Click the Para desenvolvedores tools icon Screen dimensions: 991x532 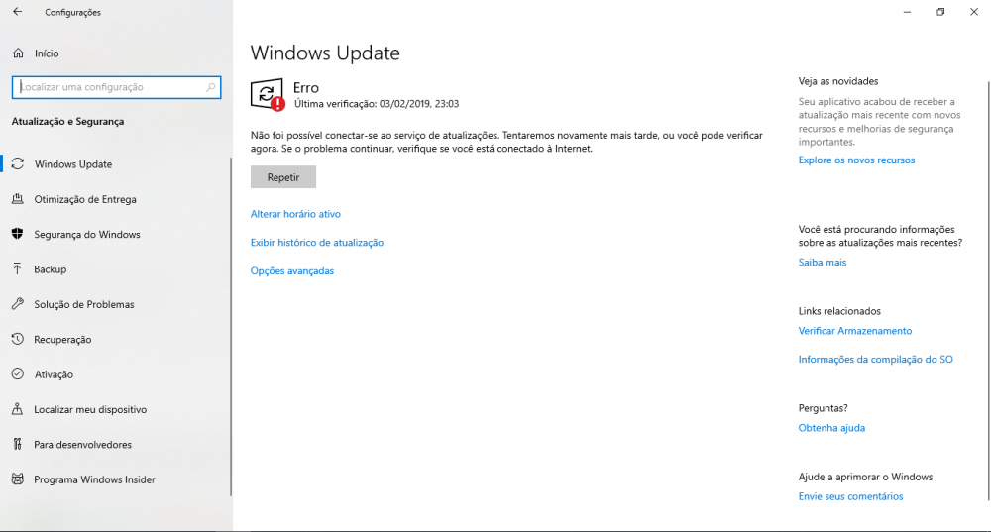18,444
